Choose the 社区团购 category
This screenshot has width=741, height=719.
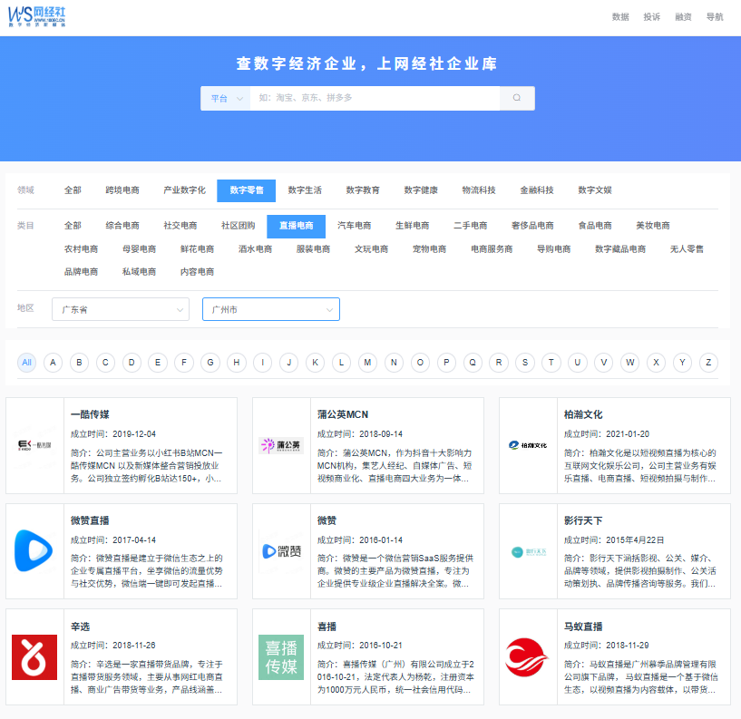point(239,226)
